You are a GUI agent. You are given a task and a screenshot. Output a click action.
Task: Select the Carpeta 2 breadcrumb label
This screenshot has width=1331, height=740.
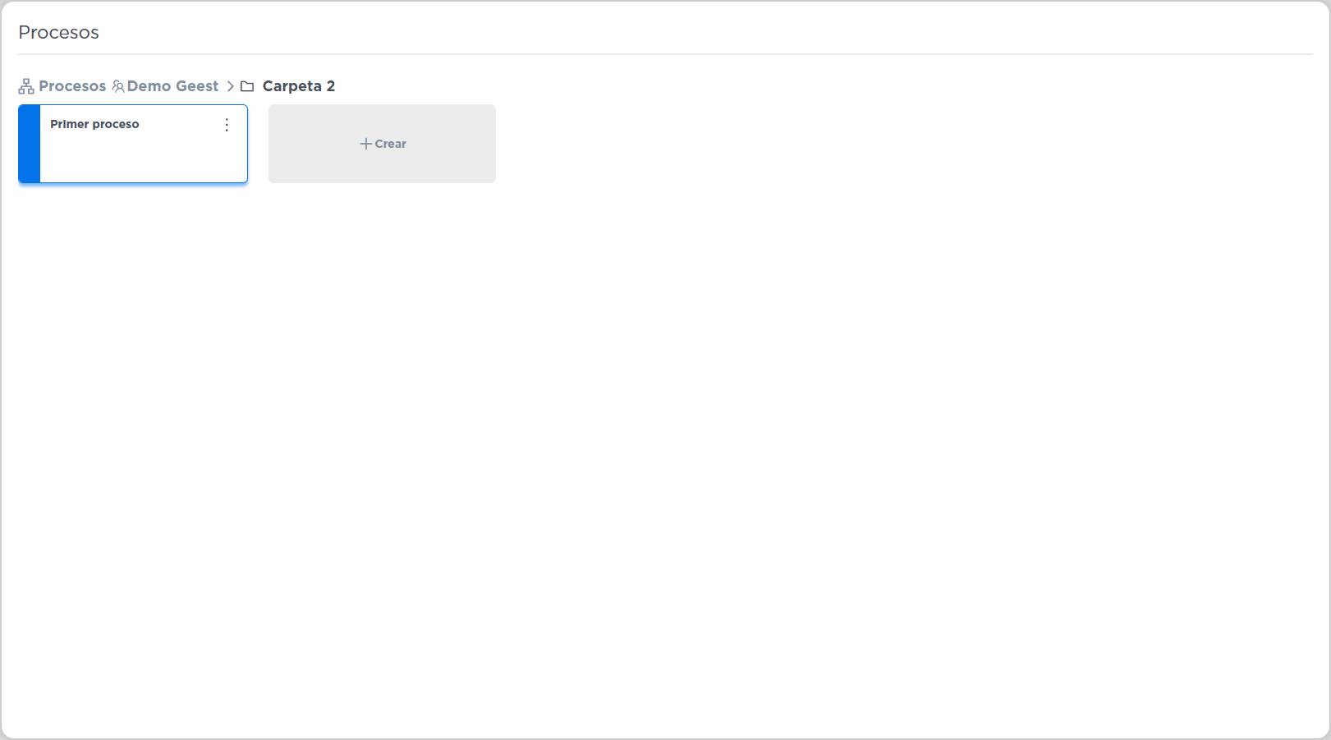(298, 86)
